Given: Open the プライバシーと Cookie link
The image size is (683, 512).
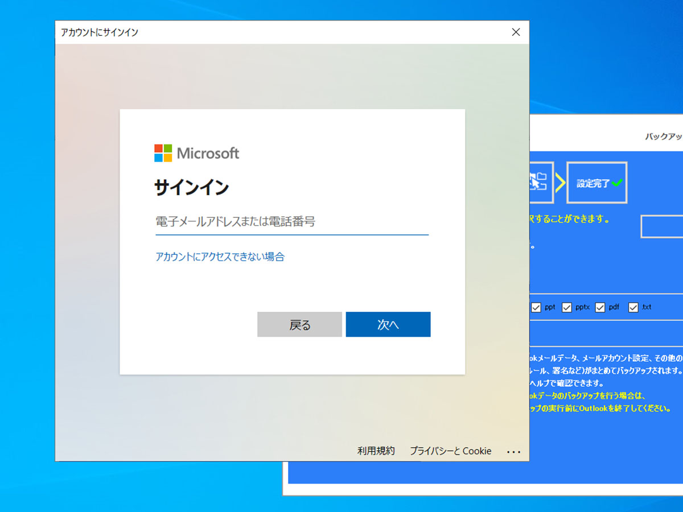Looking at the screenshot, I should click(x=450, y=451).
